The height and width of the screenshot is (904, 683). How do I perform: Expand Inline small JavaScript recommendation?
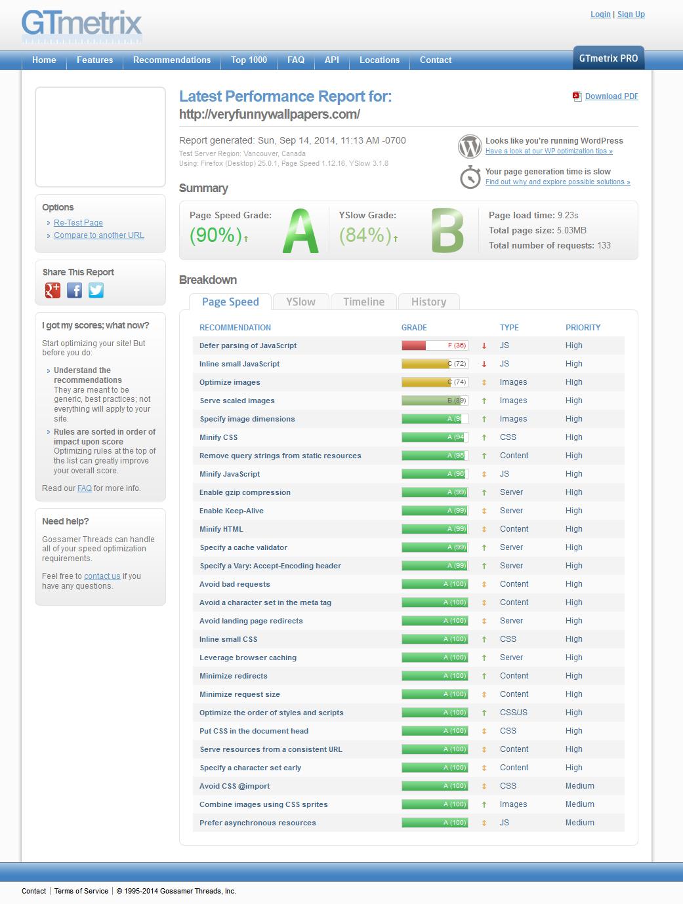(x=239, y=364)
